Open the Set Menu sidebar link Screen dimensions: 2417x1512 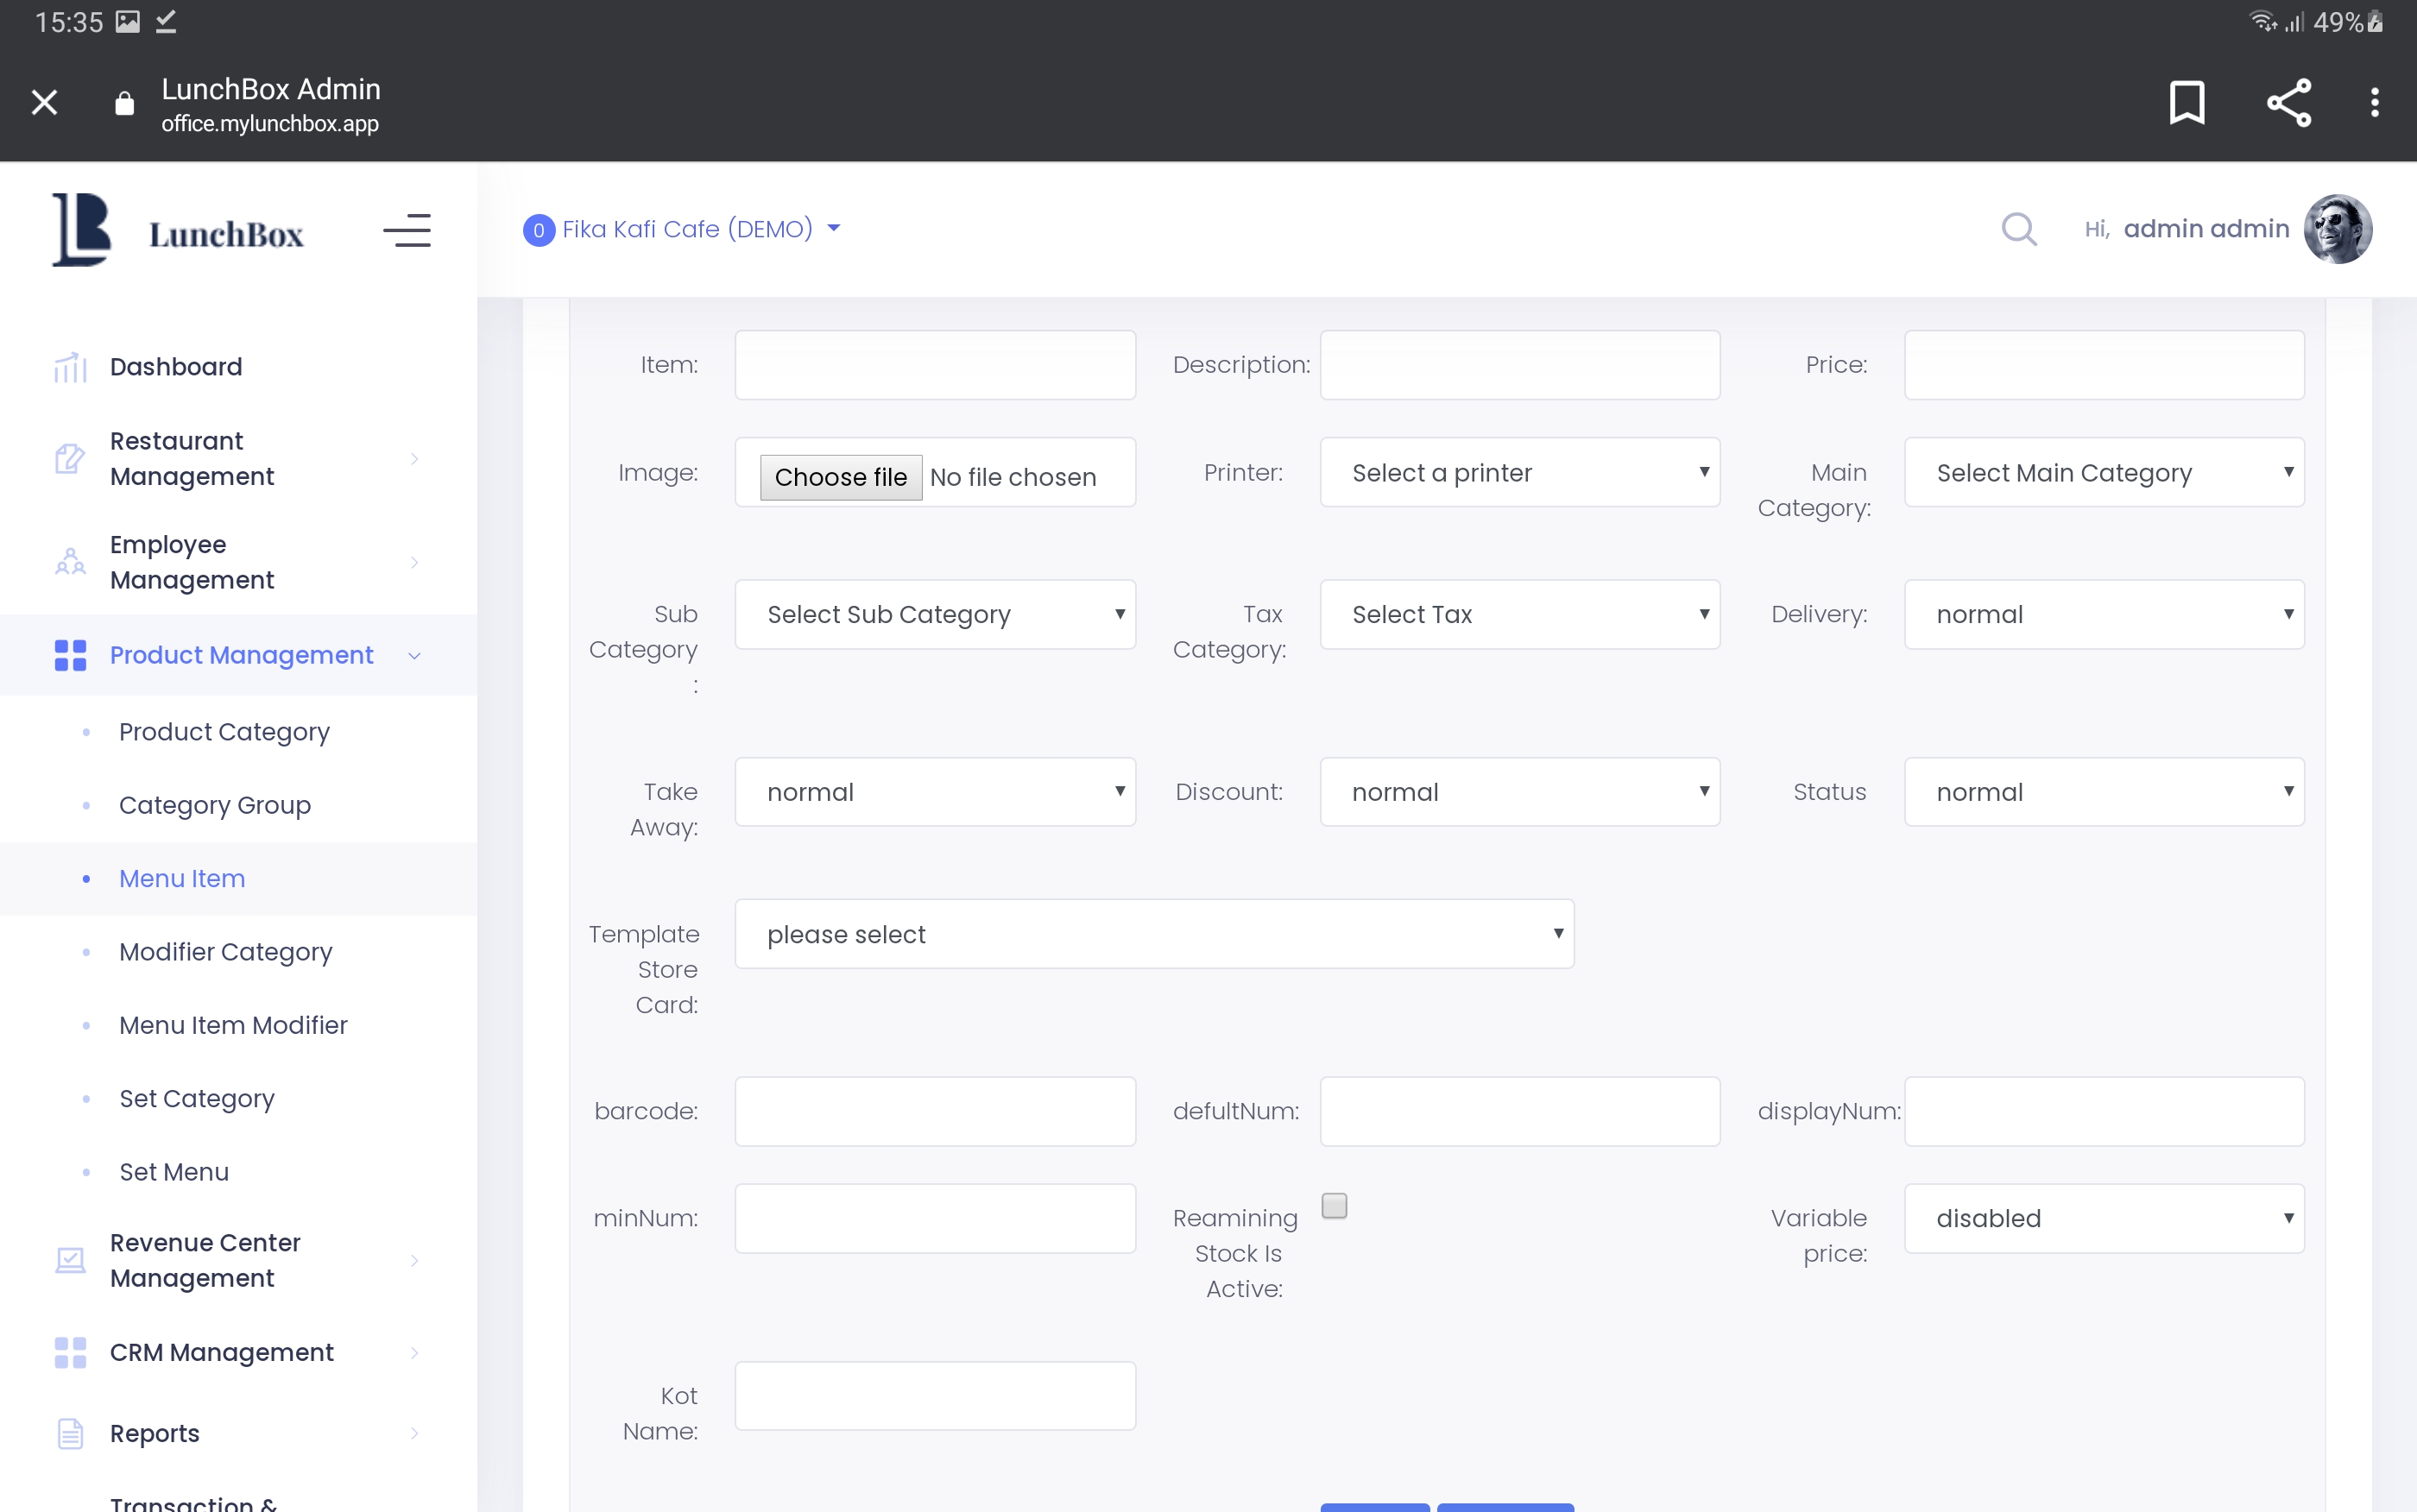[x=174, y=1172]
